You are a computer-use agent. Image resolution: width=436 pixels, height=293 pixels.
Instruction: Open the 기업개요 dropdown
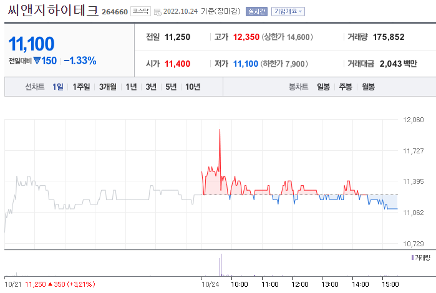pos(288,11)
